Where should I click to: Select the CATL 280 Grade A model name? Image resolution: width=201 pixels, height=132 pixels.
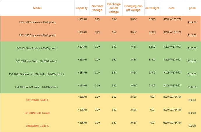click(x=37, y=35)
